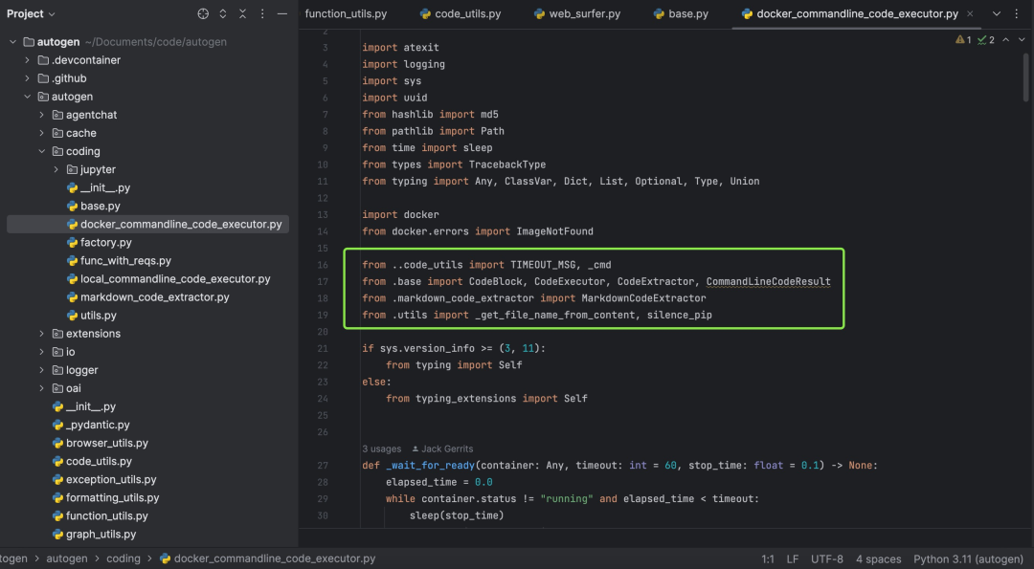This screenshot has height=569, width=1034.
Task: Collapse the coding folder
Action: tap(42, 151)
